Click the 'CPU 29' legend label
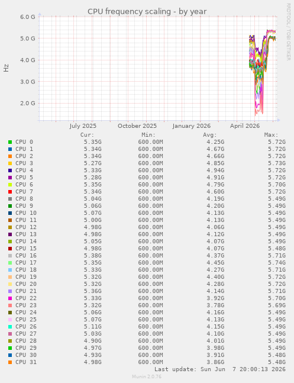The width and height of the screenshot is (294, 383). 26,347
